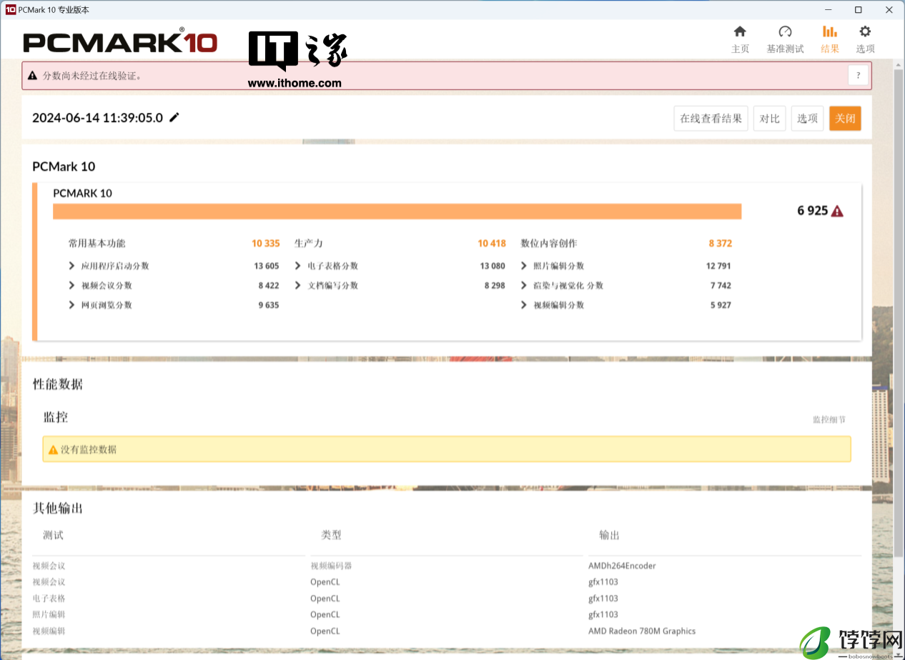This screenshot has height=660, width=905.
Task: Click the orange PCMARK 10 score bar
Action: click(397, 211)
